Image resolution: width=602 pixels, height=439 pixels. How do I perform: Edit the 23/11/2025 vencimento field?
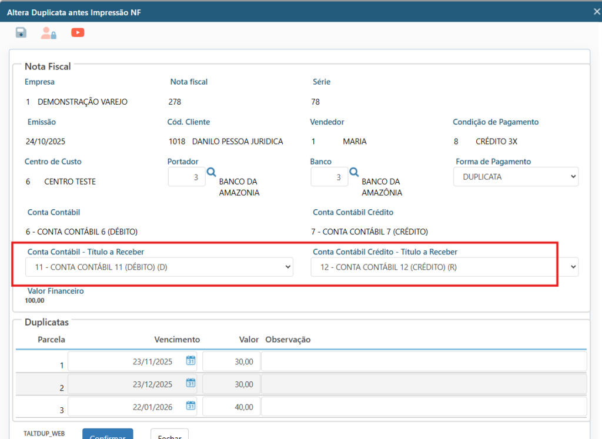click(126, 361)
